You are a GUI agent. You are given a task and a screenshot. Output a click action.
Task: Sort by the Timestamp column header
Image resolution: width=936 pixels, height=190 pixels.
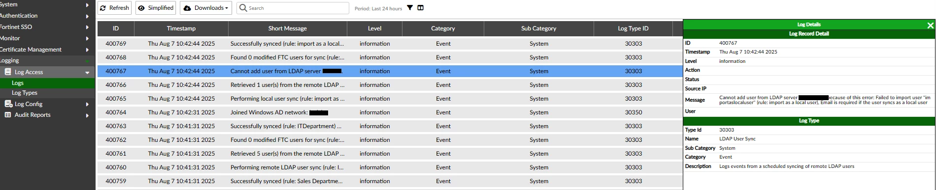click(181, 28)
